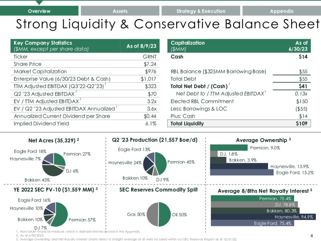Click the Q2 '23 Adjusted EBITDAX label
The image size is (321, 241).
pyautogui.click(x=44, y=94)
